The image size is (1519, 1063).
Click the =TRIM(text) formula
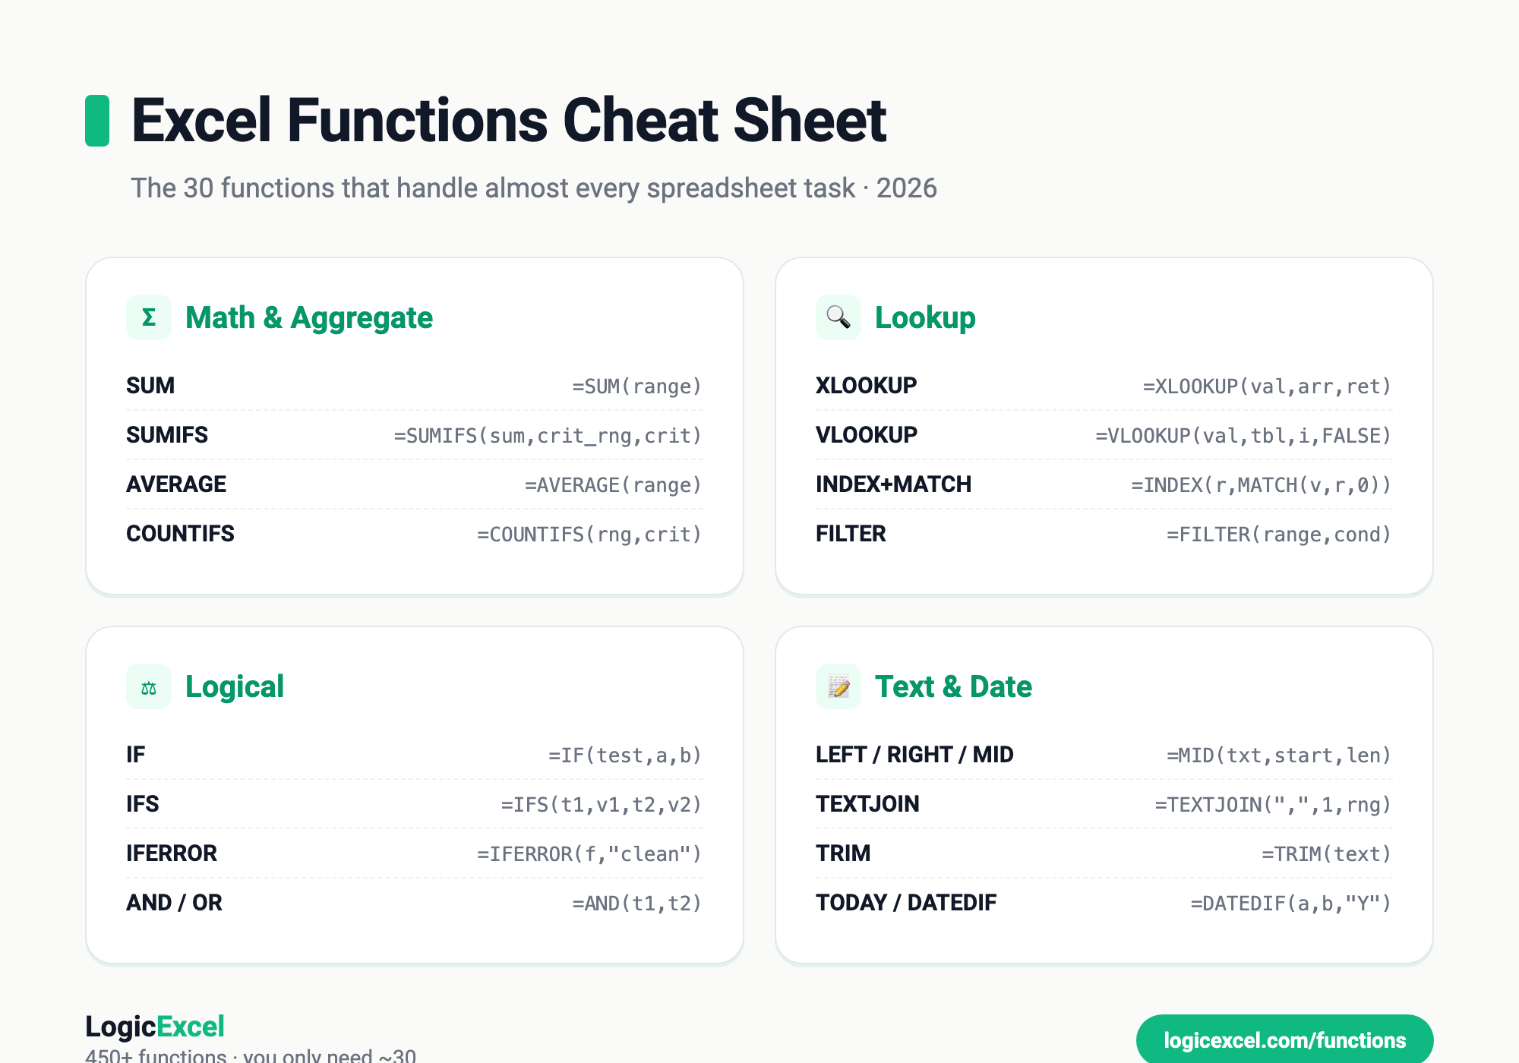click(1327, 854)
